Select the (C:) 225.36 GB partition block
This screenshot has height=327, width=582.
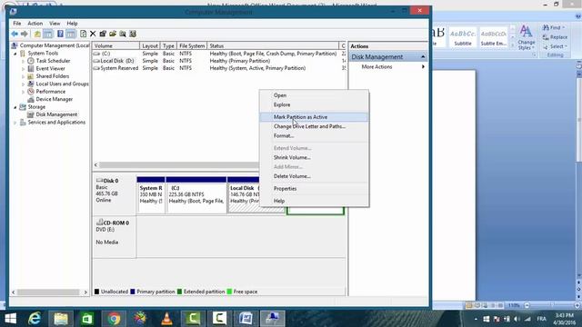pyautogui.click(x=196, y=195)
